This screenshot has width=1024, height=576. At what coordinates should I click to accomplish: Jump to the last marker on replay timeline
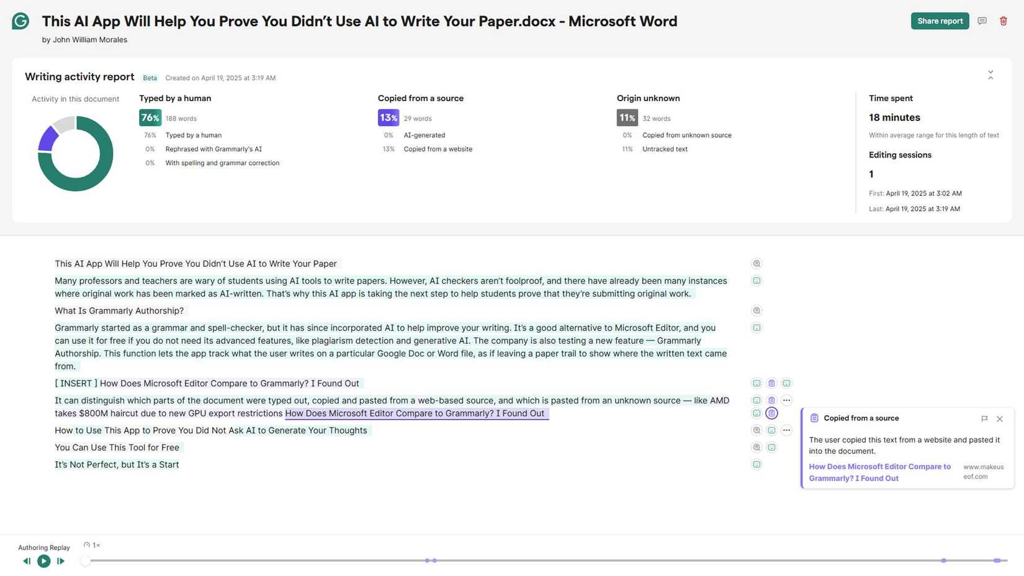[x=997, y=560]
